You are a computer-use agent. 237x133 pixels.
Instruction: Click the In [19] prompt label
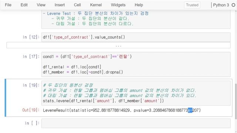pos(31,85)
